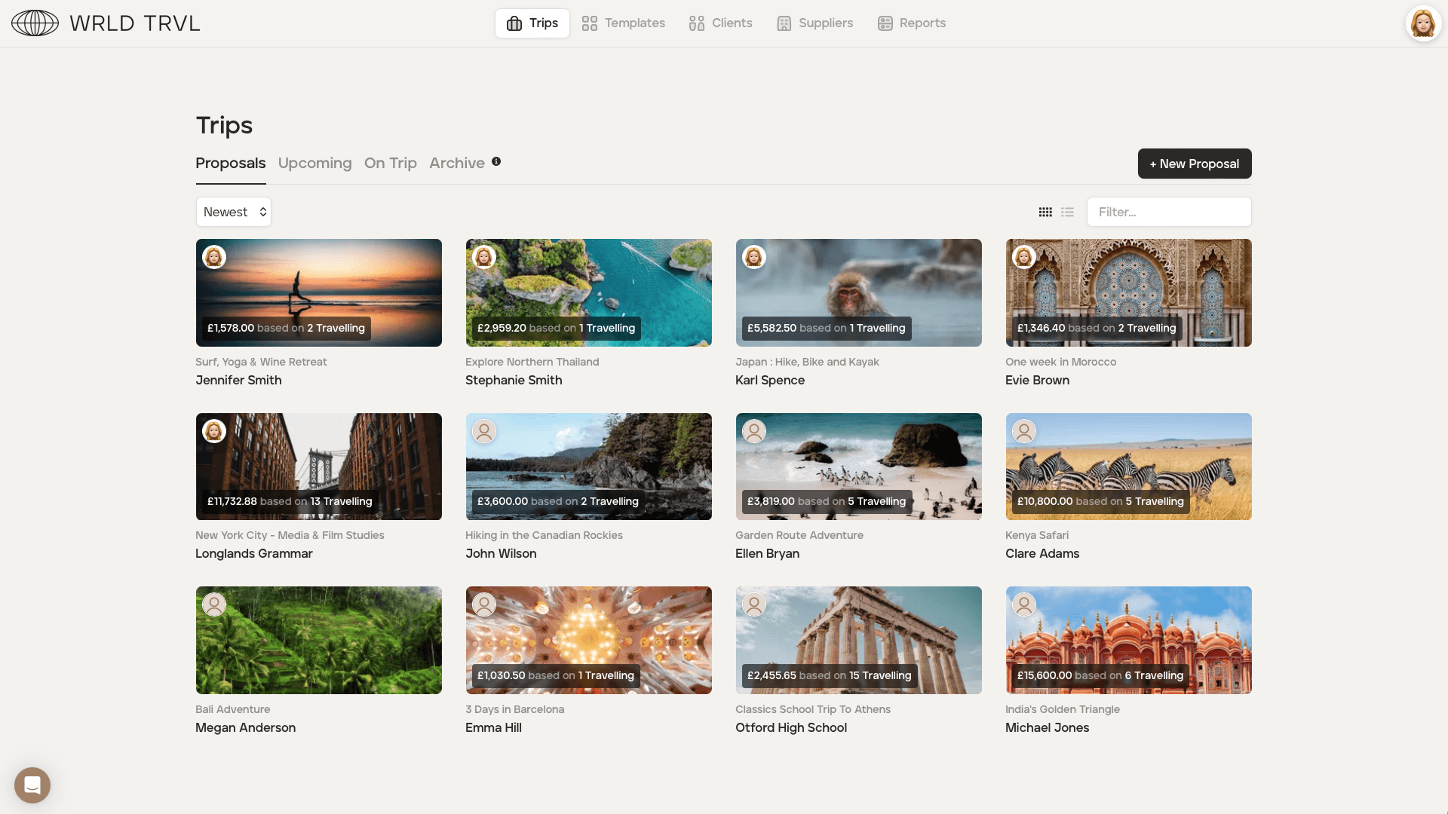Click owner avatar on Morocco card

point(1024,257)
